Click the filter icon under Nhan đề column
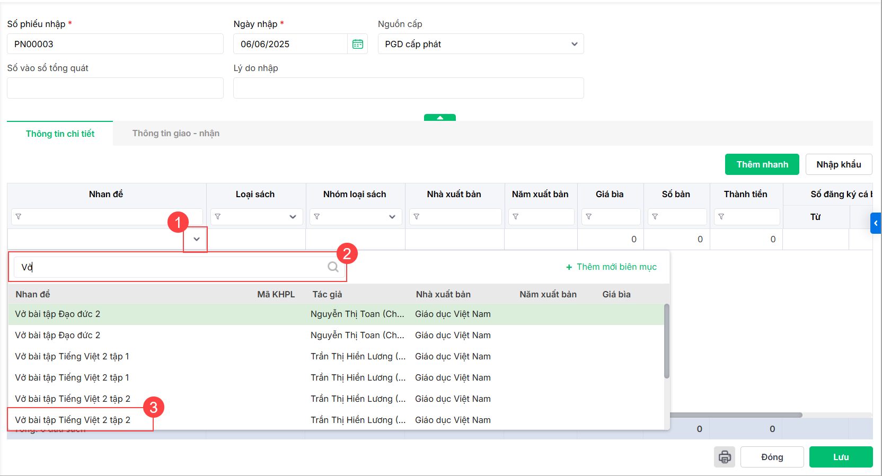 pos(19,217)
